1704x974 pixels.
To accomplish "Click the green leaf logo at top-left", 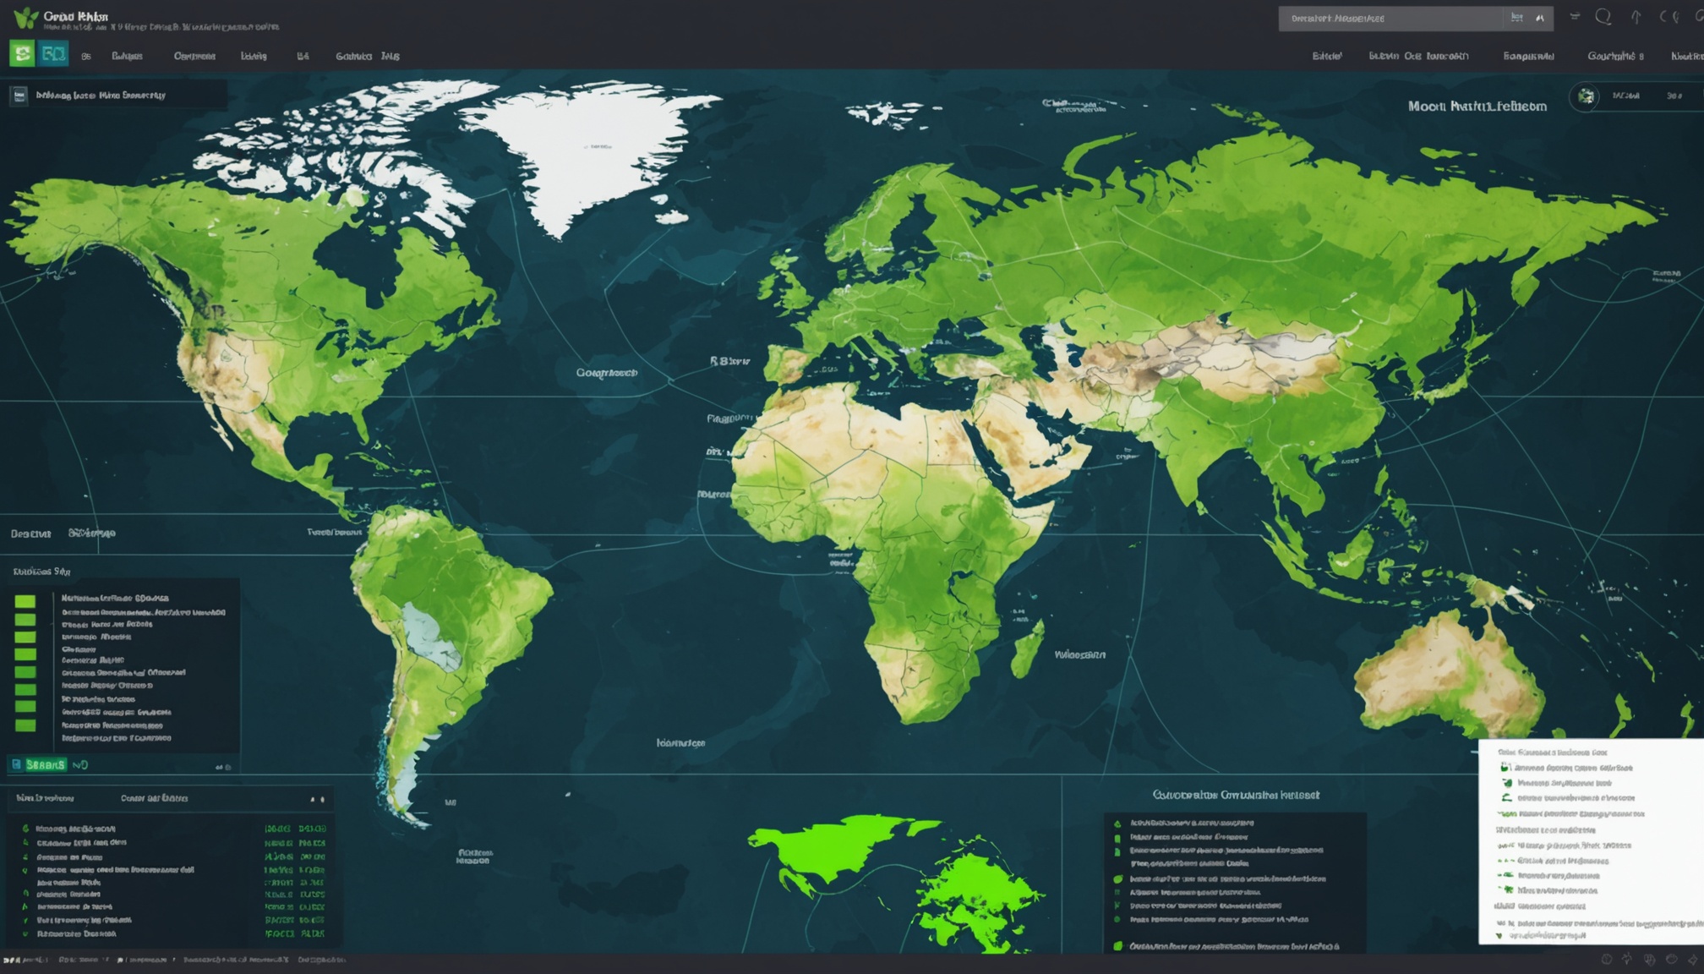I will point(25,18).
